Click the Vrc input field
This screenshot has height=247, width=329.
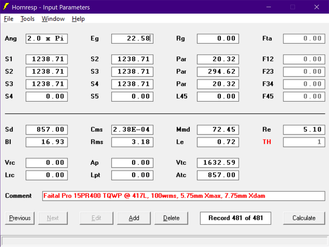coord(47,163)
